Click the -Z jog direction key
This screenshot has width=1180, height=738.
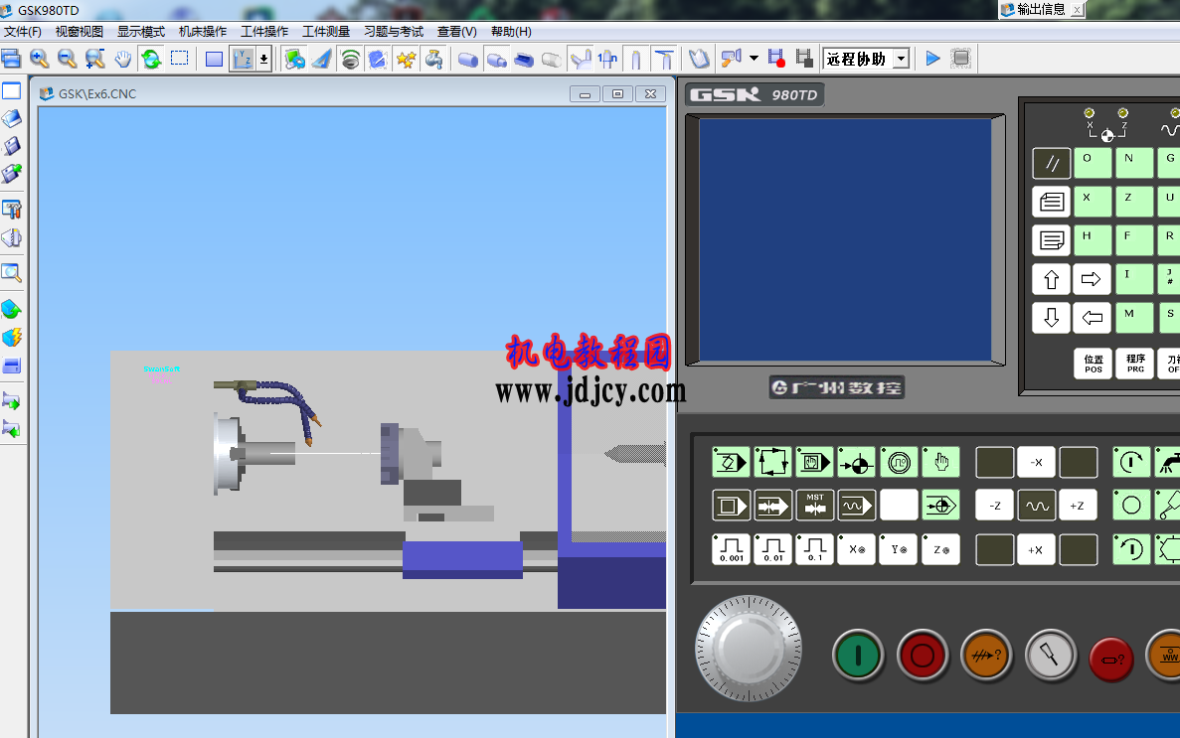coord(994,506)
